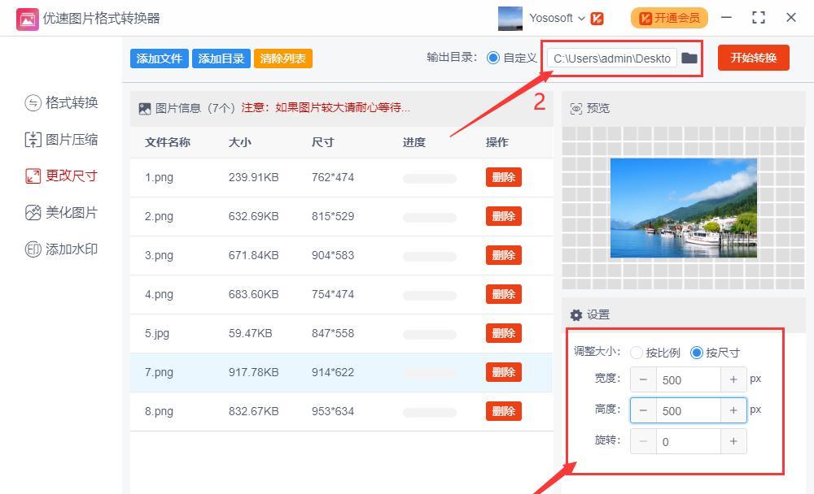Select the 1.png file name
The width and height of the screenshot is (814, 494).
pos(159,177)
